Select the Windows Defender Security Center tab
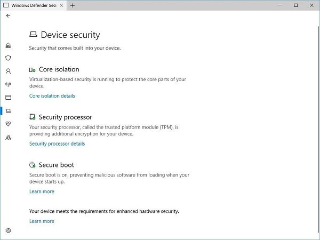The height and width of the screenshot is (240, 320). point(32,5)
